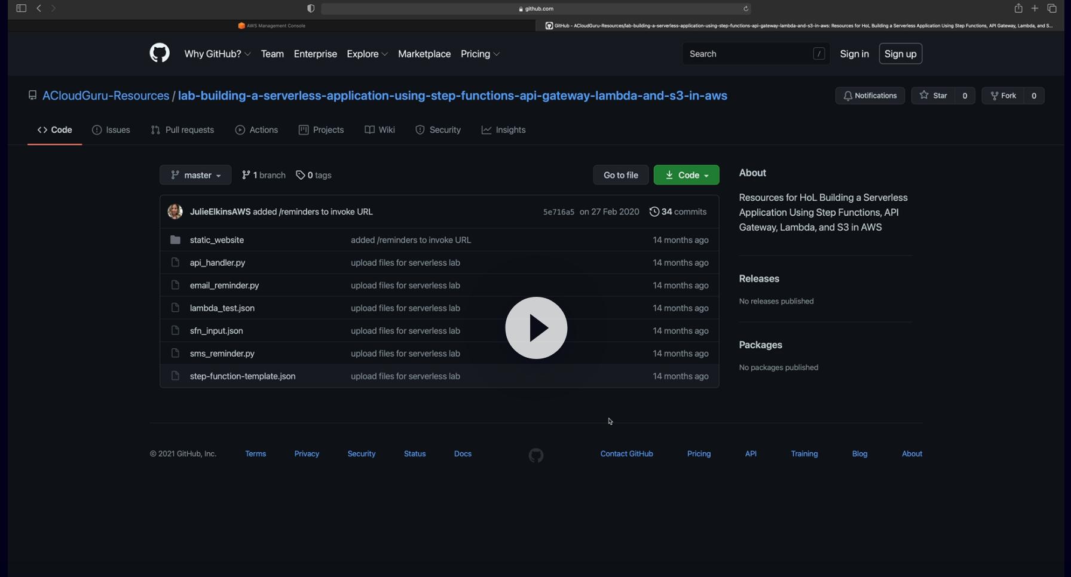Open the green Code download dropdown
This screenshot has width=1071, height=577.
(x=687, y=175)
